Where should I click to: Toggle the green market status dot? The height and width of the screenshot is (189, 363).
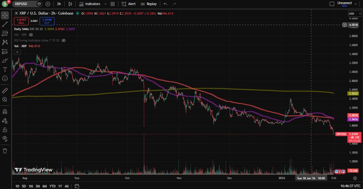(x=78, y=13)
